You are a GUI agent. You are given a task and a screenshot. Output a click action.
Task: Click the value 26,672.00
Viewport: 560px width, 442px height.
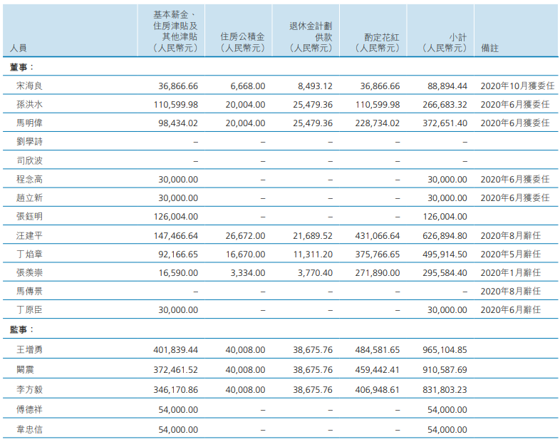point(245,236)
